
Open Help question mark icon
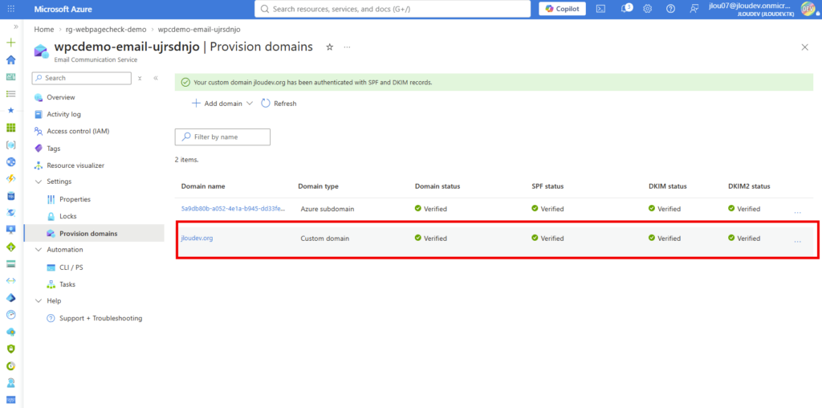[670, 9]
